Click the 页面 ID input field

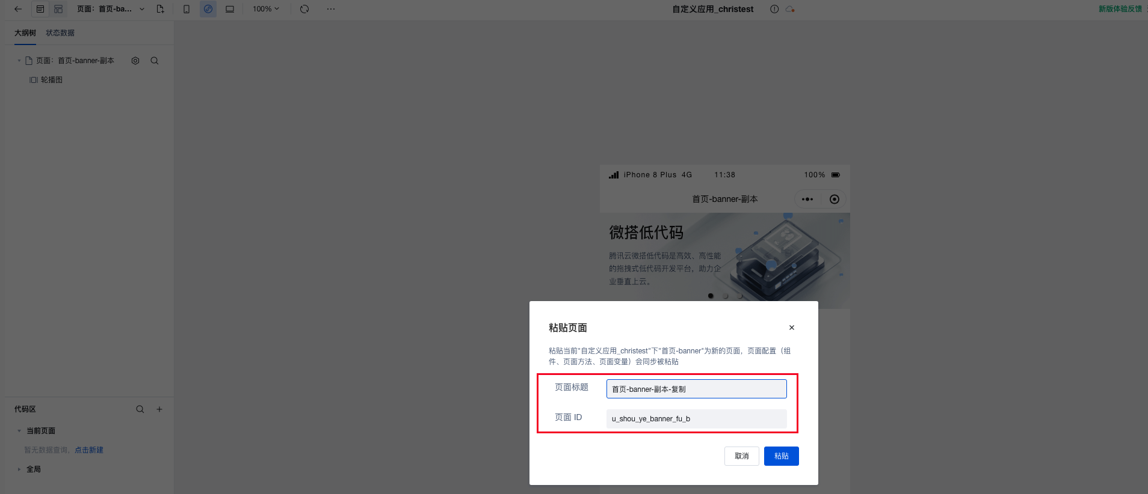tap(697, 419)
